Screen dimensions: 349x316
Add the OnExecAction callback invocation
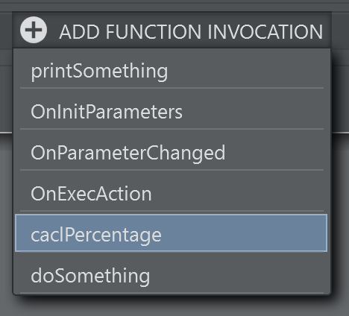click(172, 194)
